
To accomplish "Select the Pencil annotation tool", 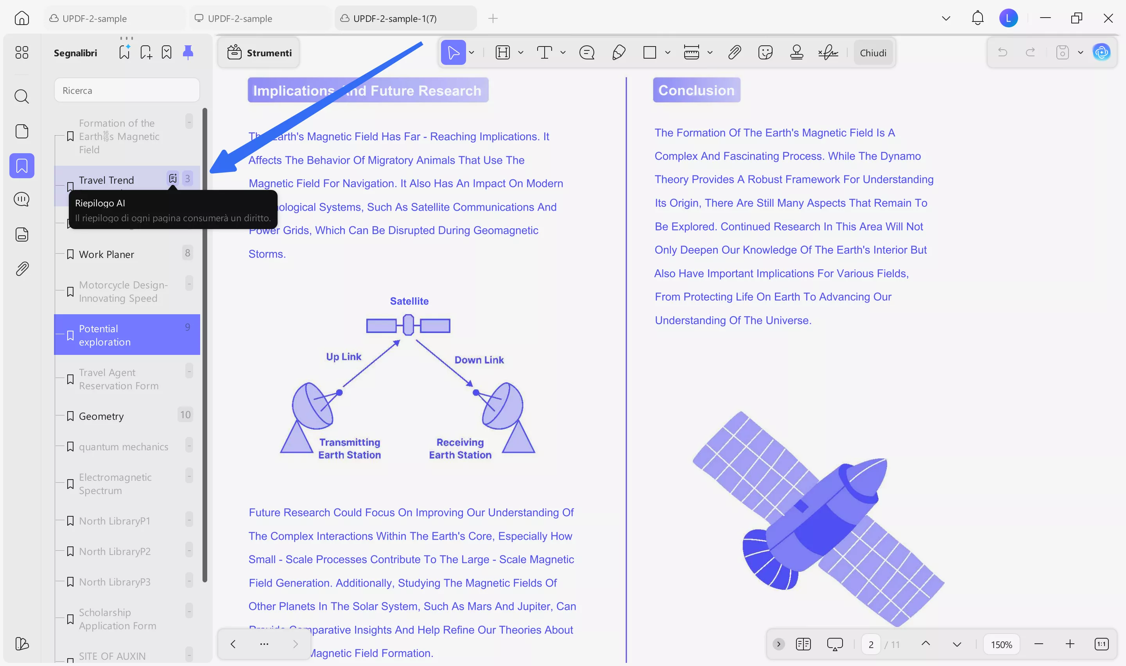I will 619,52.
